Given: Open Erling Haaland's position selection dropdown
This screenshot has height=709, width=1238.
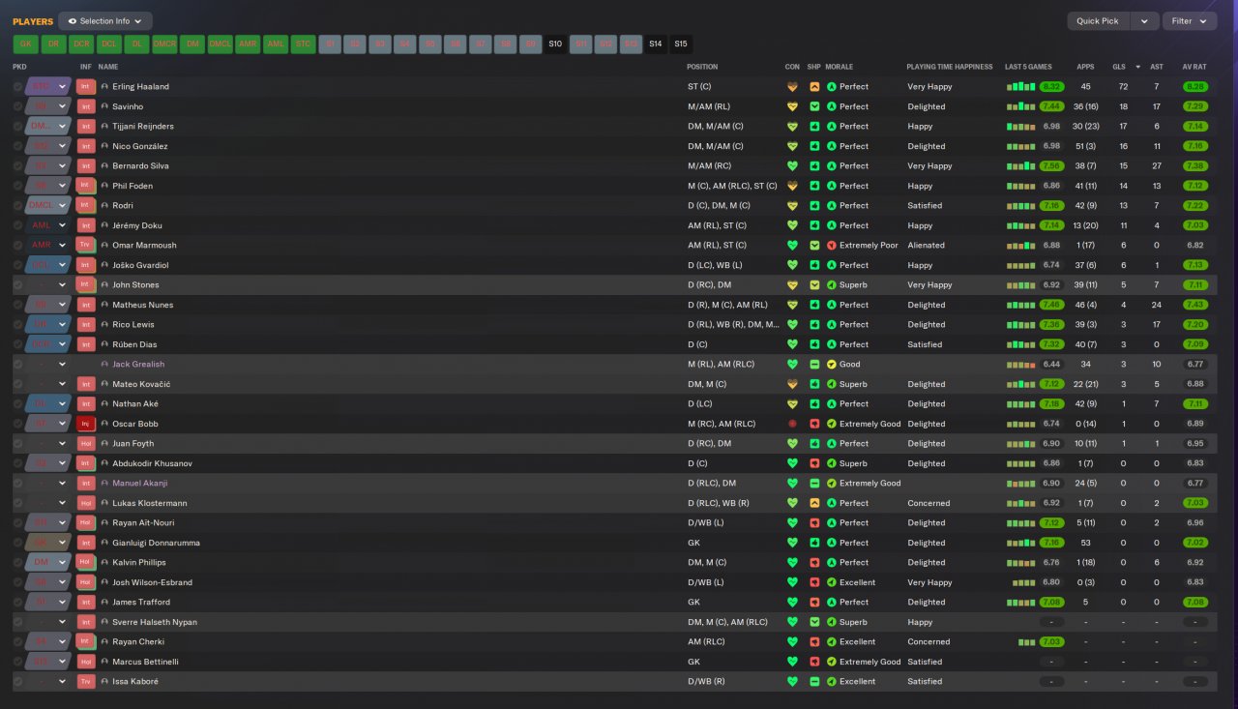Looking at the screenshot, I should point(48,87).
